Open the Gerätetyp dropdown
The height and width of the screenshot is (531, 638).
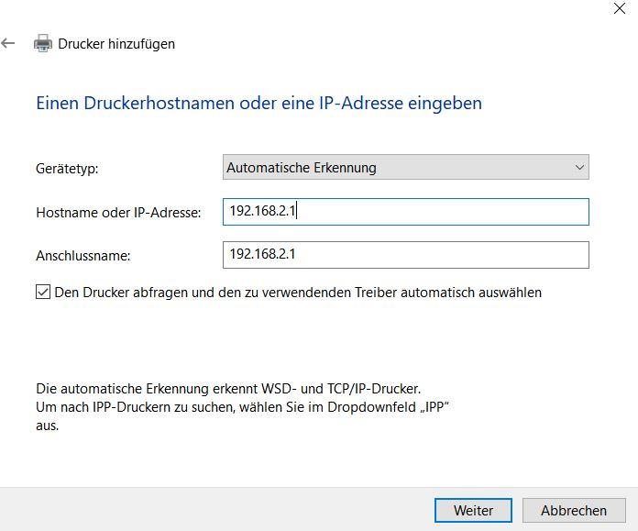pos(406,167)
